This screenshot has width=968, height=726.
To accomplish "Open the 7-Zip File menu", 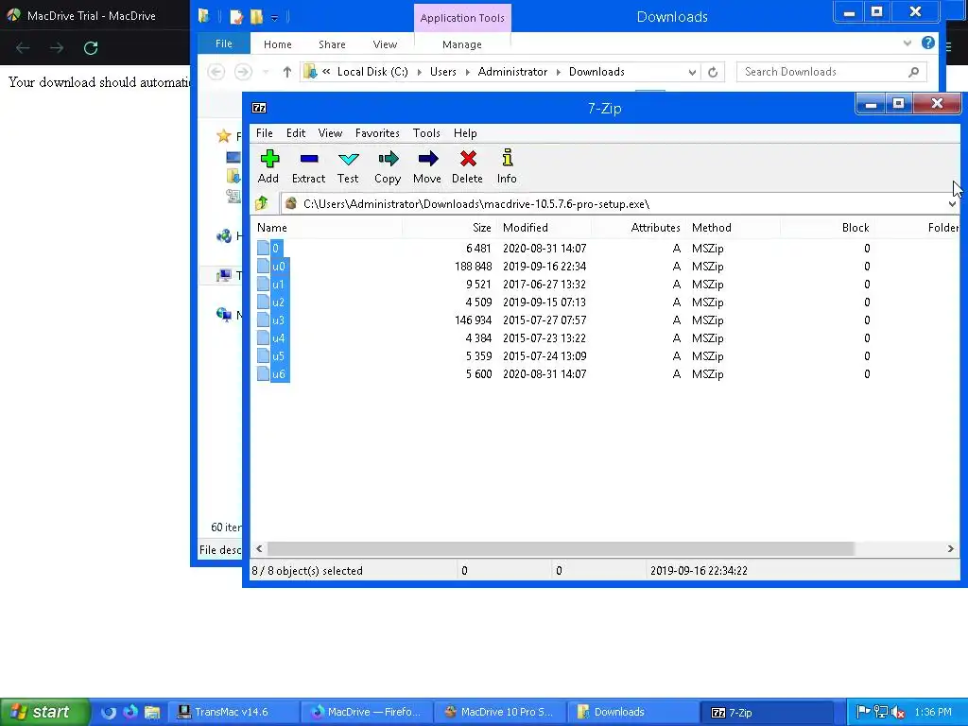I will (x=265, y=133).
